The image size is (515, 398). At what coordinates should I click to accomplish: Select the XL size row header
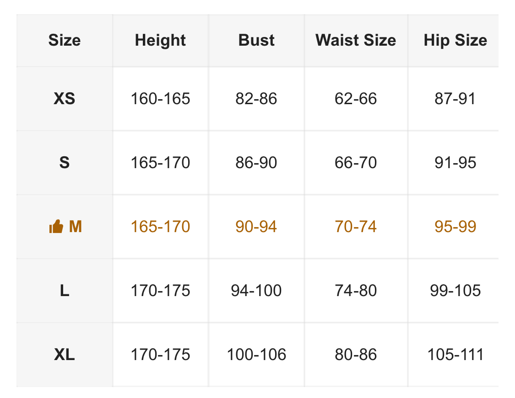65,355
